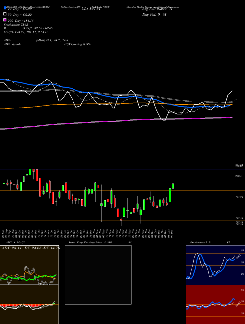The width and height of the screenshot is (245, 324).
Task: Click the 'Day Vol: 0 M' value
Action: point(154,15)
